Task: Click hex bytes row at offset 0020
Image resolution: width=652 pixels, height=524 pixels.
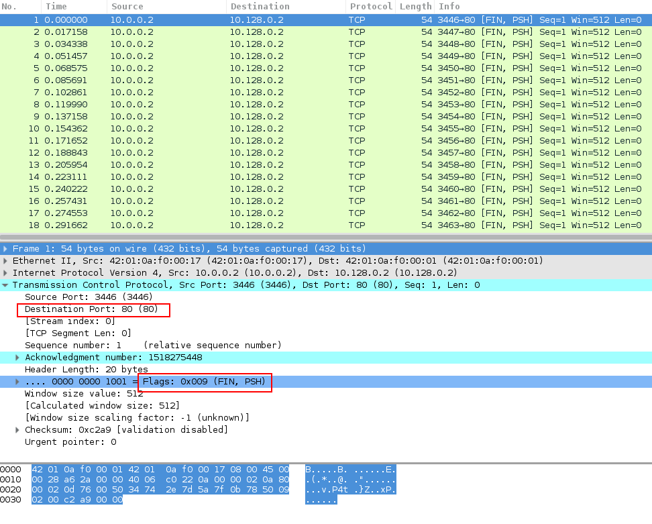Action: coord(160,490)
